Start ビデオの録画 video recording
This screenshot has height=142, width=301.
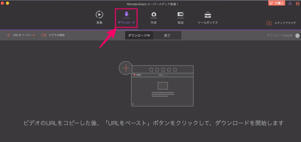53,35
